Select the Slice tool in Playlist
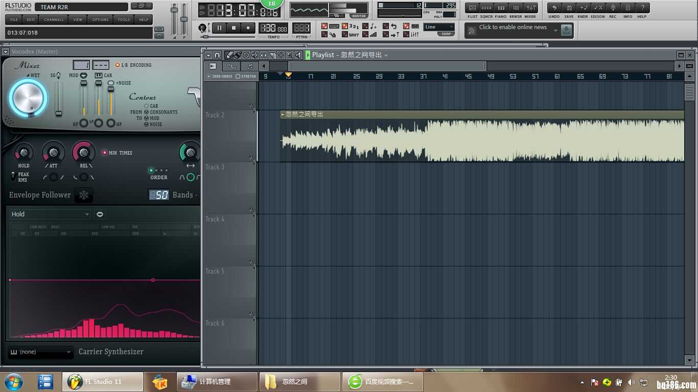This screenshot has height=392, width=698. [272, 55]
